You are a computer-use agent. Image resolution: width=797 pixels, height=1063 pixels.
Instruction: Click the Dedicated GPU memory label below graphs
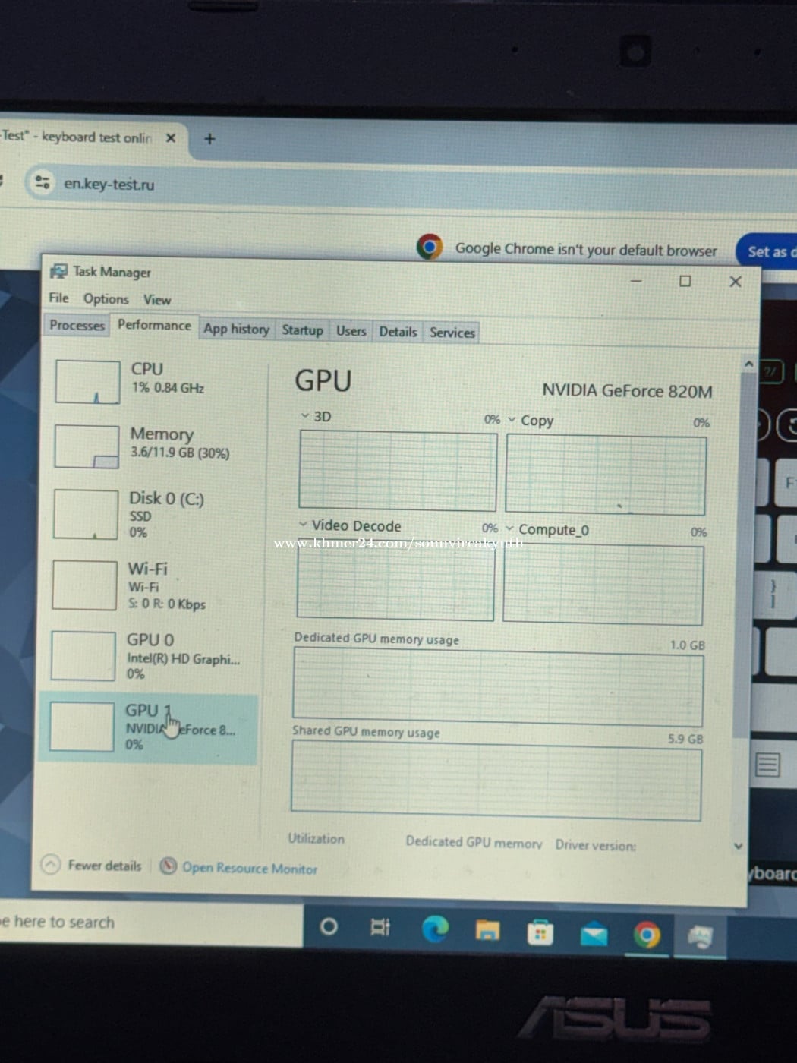click(474, 841)
